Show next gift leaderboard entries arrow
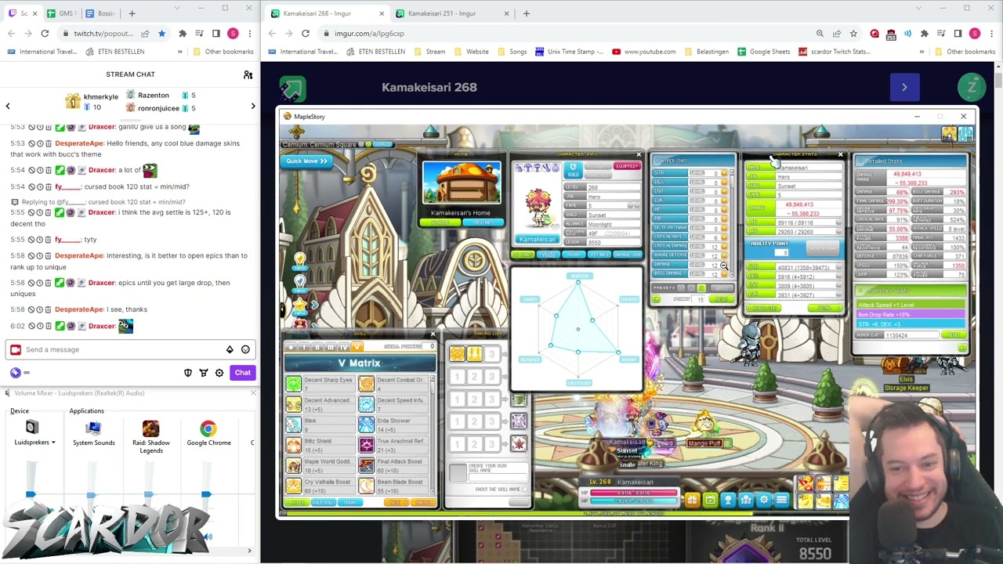 pos(253,106)
